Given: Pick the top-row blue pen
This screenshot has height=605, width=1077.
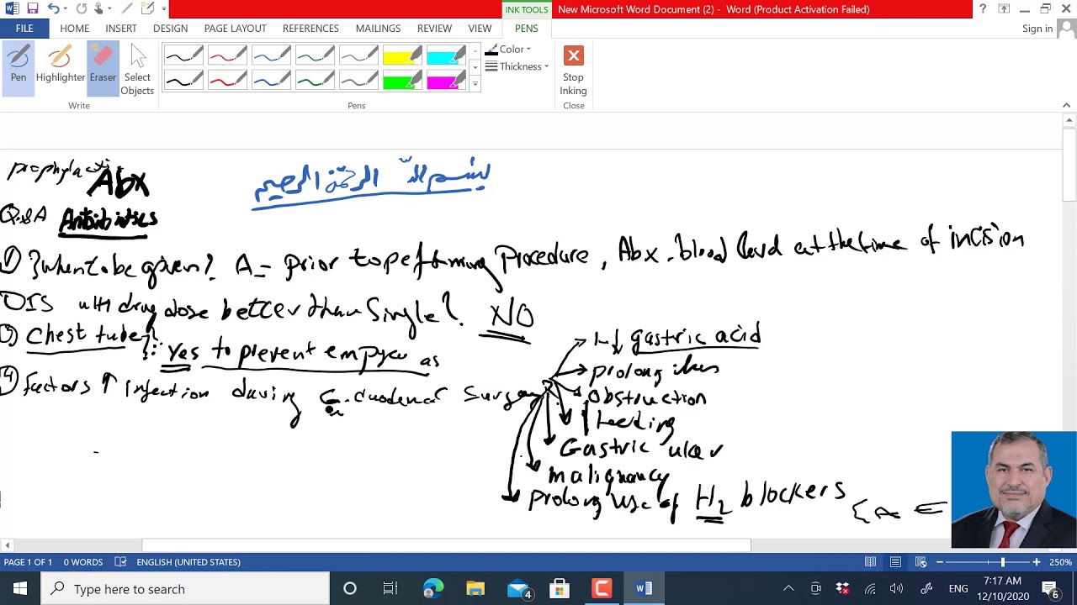Looking at the screenshot, I should pos(272,56).
